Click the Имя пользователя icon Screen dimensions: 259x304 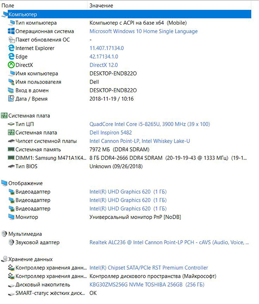click(11, 82)
